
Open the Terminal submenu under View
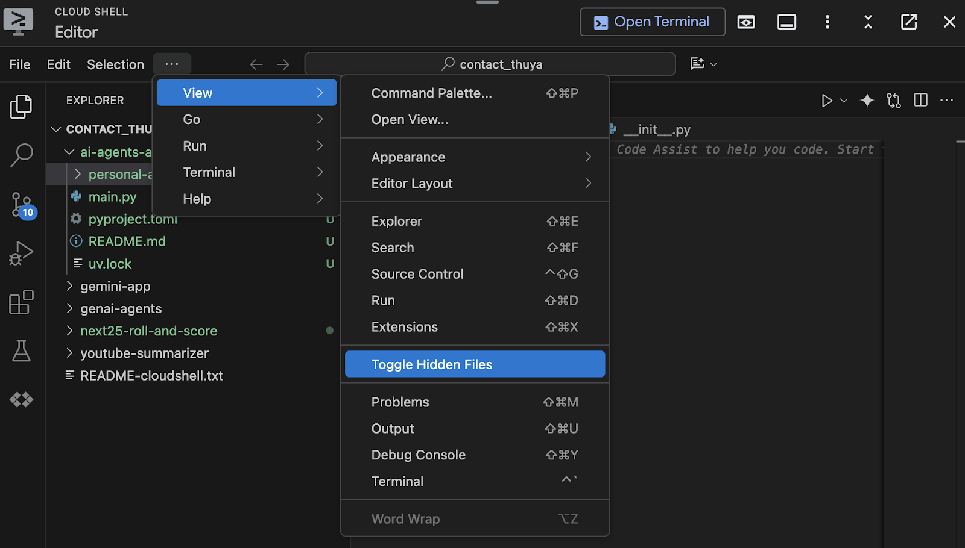pos(209,172)
